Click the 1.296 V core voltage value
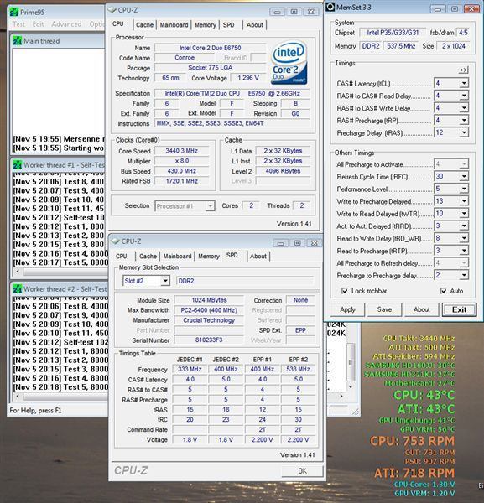 248,78
